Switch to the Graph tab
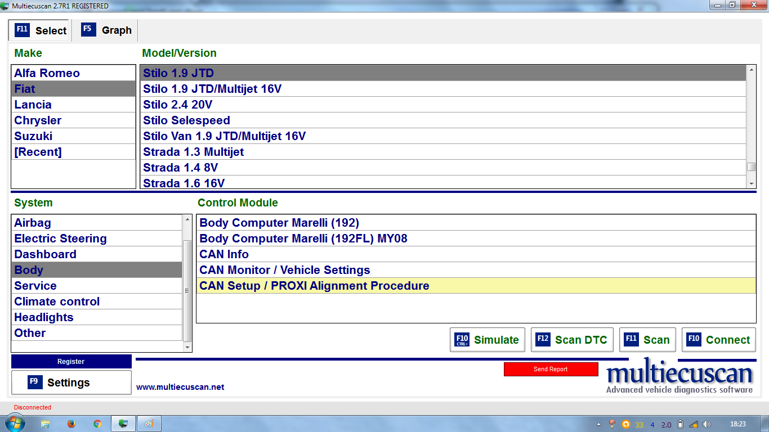This screenshot has height=432, width=769. point(106,30)
